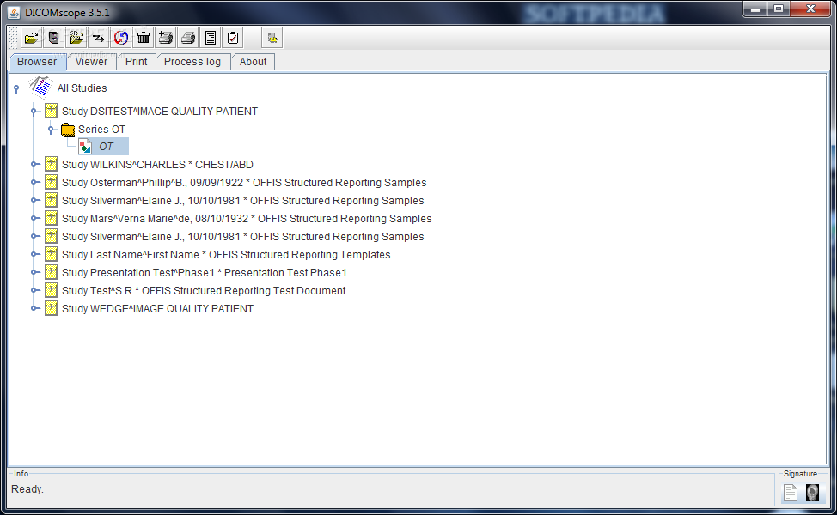This screenshot has width=837, height=515.
Task: Click the open file folder toolbar icon
Action: coord(32,38)
